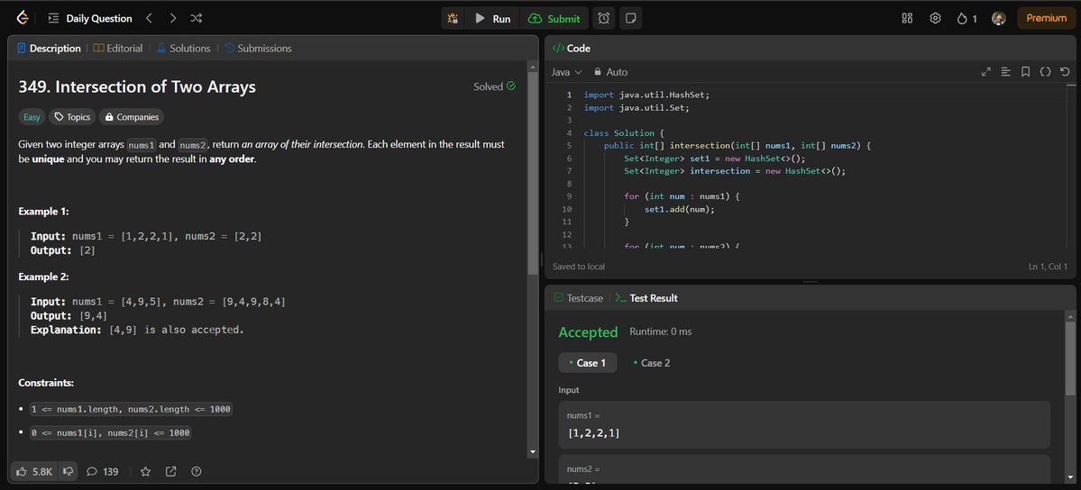This screenshot has width=1081, height=490.
Task: Click the Saved to local status
Action: 579,266
